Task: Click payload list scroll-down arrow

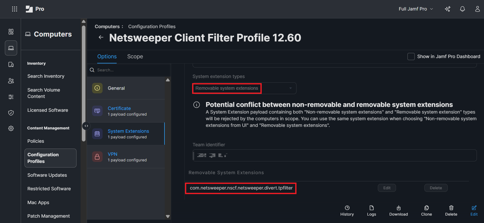Action: point(168,216)
